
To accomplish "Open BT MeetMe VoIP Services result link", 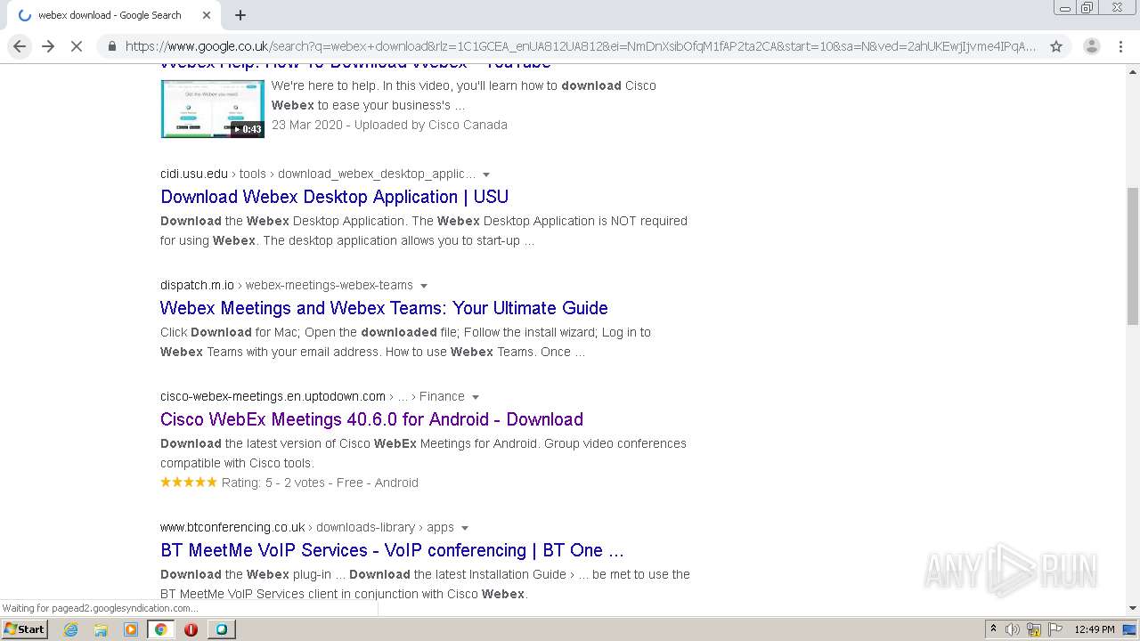I will point(392,550).
